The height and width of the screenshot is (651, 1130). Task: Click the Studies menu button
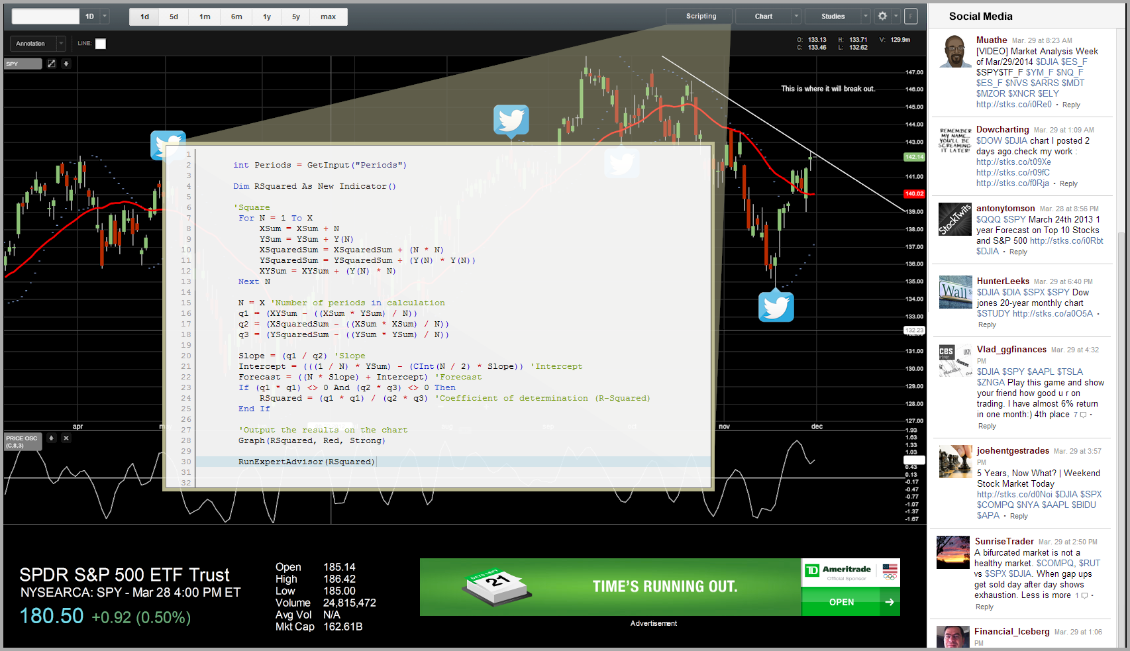click(833, 17)
